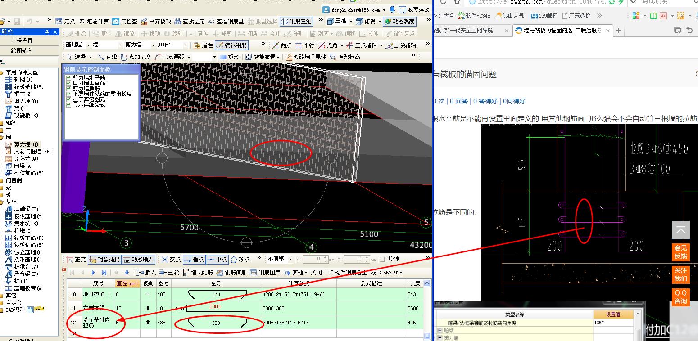This screenshot has height=341, width=698.
Task: Click 修改墙段属性 modify wall segment
Action: (x=305, y=57)
